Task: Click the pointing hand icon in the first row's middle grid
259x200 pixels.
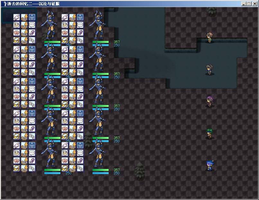Action: tap(65, 17)
